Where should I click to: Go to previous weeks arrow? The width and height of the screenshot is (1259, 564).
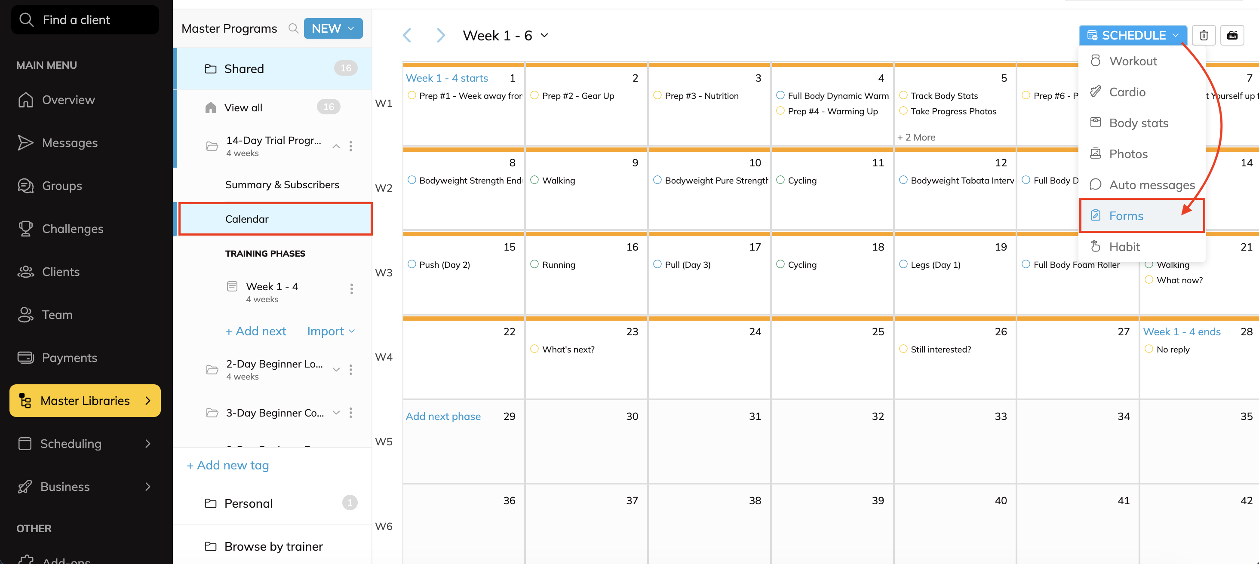407,35
